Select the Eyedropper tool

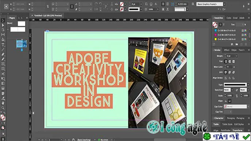click(3, 98)
